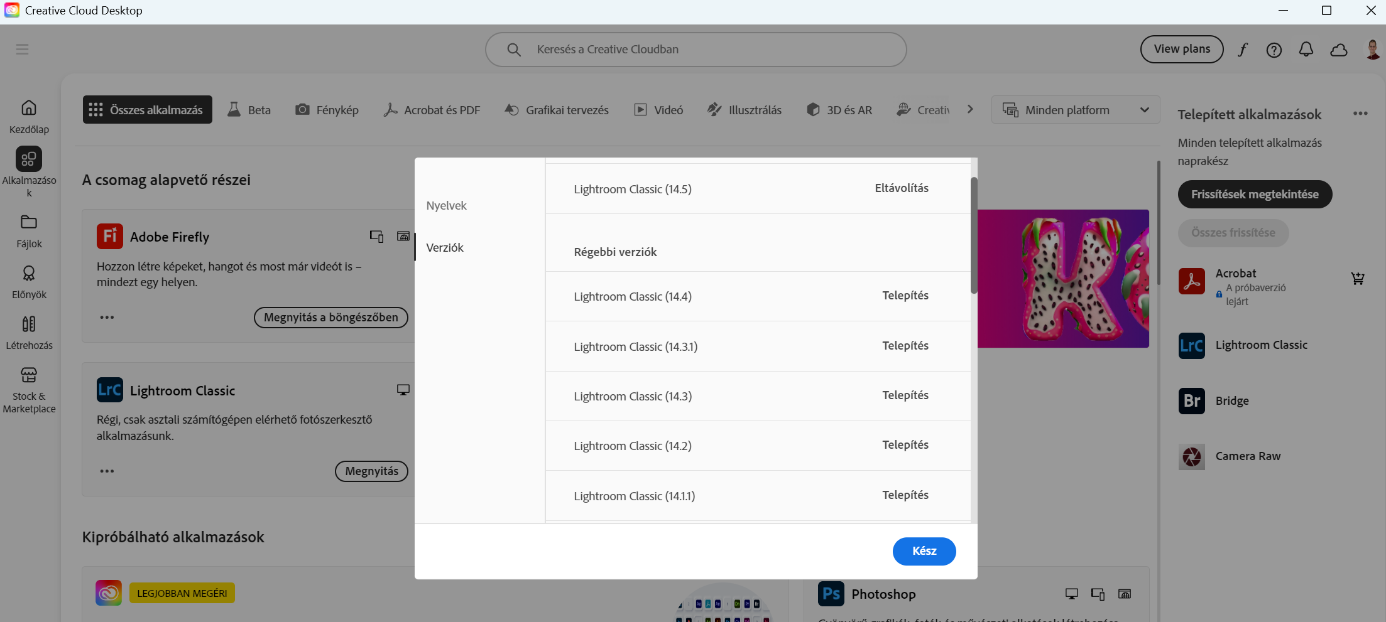Go to Kezdőlap in sidebar
This screenshot has height=622, width=1386.
pos(29,117)
